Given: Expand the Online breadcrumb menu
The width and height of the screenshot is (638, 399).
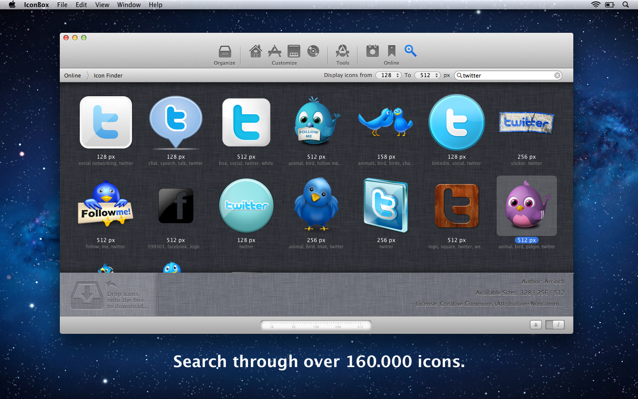Looking at the screenshot, I should click(x=72, y=75).
